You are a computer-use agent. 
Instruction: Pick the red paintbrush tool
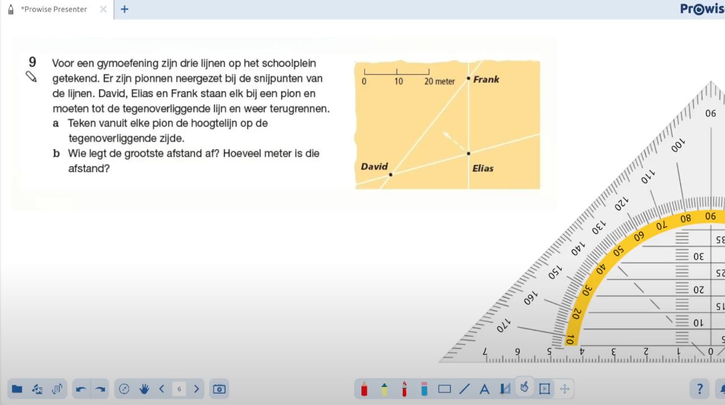[x=404, y=389]
